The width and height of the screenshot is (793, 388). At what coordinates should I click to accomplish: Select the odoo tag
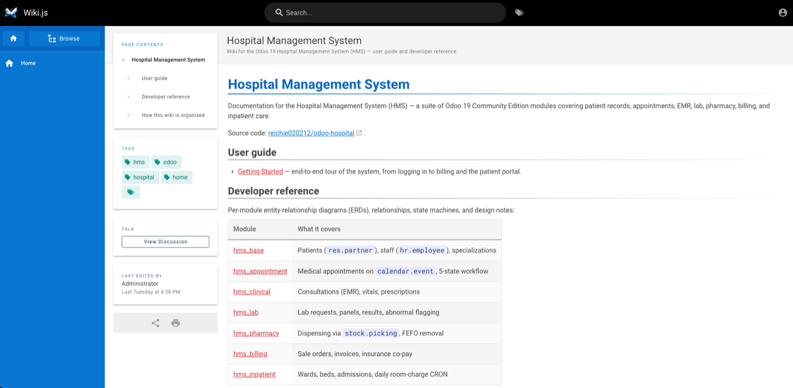(x=166, y=162)
